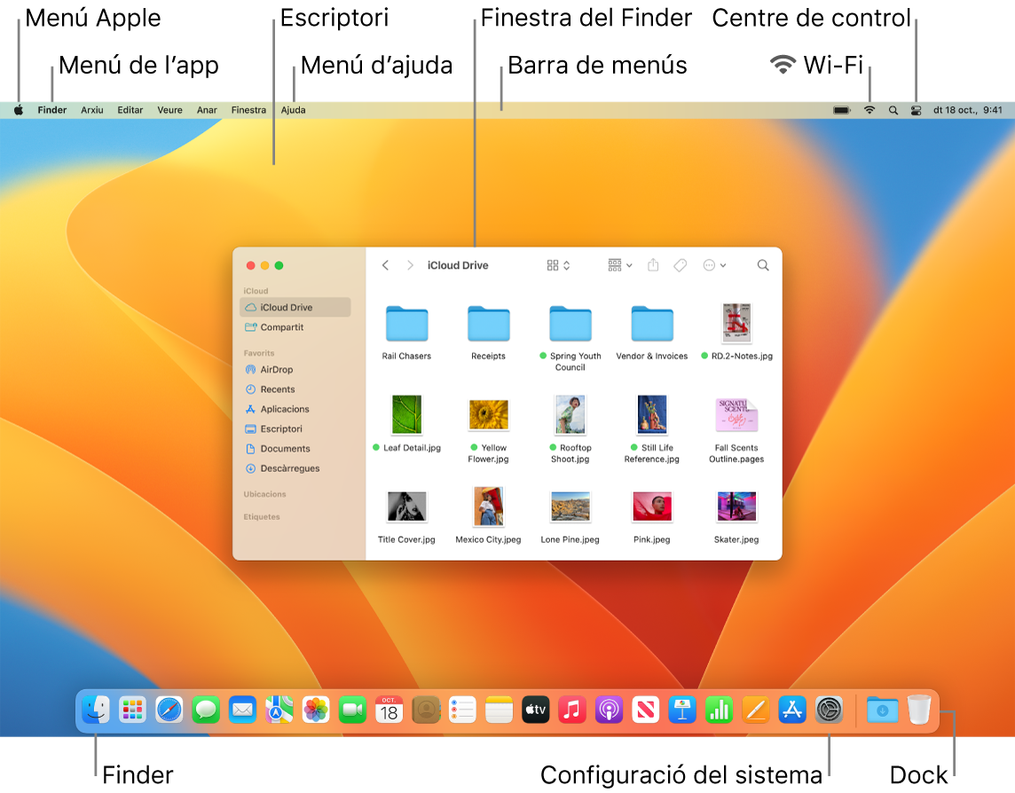Open the Ajuda help menu
The height and width of the screenshot is (793, 1015).
coord(294,110)
